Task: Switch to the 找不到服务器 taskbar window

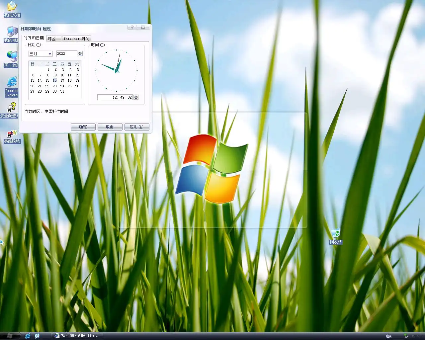Action: [x=77, y=336]
